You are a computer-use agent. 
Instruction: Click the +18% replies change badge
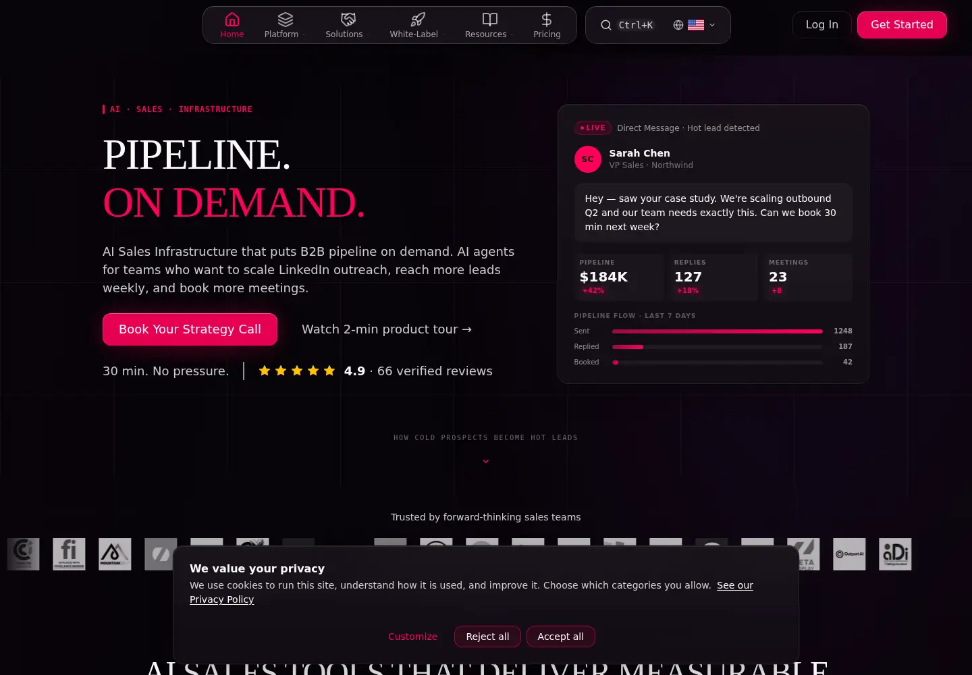pyautogui.click(x=688, y=291)
